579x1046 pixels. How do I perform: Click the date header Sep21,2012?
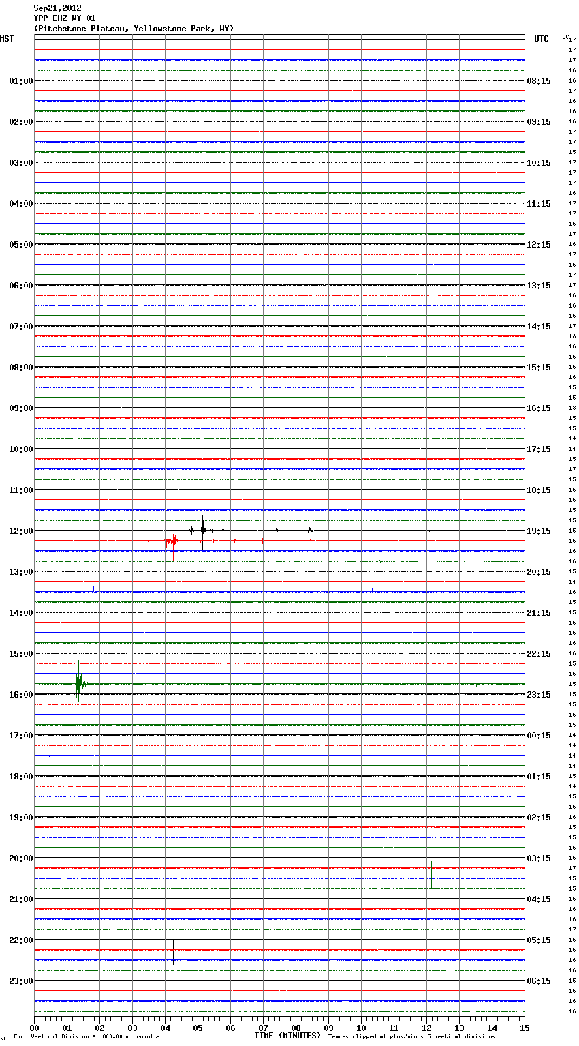[x=58, y=8]
